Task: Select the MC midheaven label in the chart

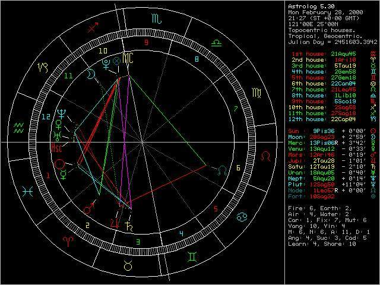Action: click(x=128, y=57)
